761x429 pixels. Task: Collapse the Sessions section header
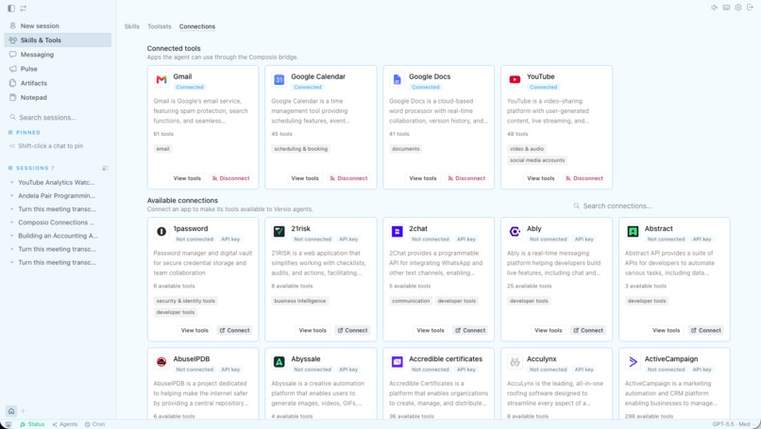(x=31, y=168)
